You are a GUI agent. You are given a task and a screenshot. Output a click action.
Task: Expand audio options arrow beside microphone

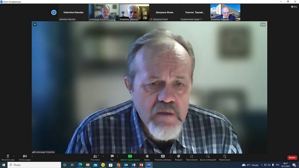coord(14,156)
